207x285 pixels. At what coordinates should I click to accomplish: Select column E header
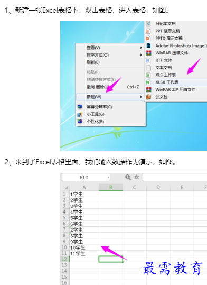click(182, 187)
